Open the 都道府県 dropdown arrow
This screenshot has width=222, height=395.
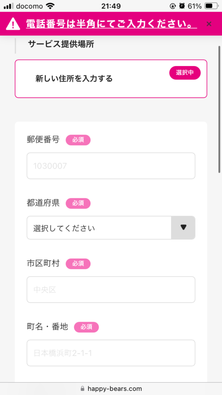[183, 228]
